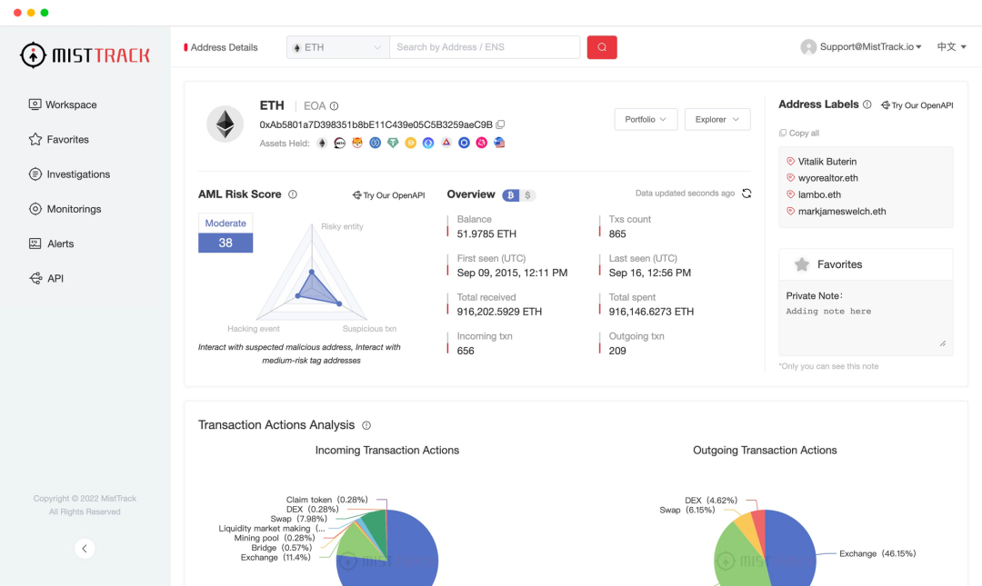Click info icon next to Transaction Actions Analysis

click(366, 426)
